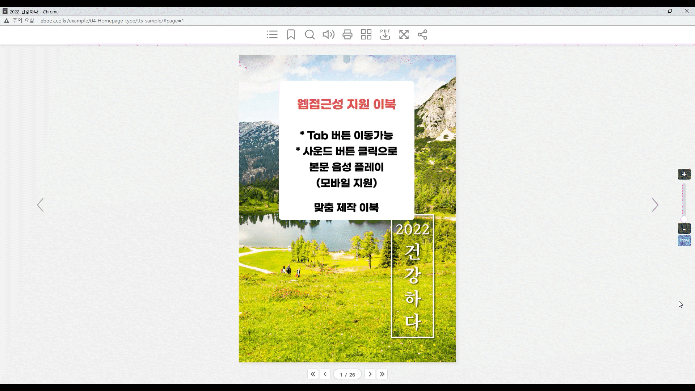695x391 pixels.
Task: Open the search magnifier tool
Action: (x=310, y=35)
